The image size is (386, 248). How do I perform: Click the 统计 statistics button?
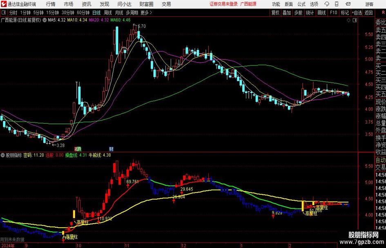coord(310,13)
